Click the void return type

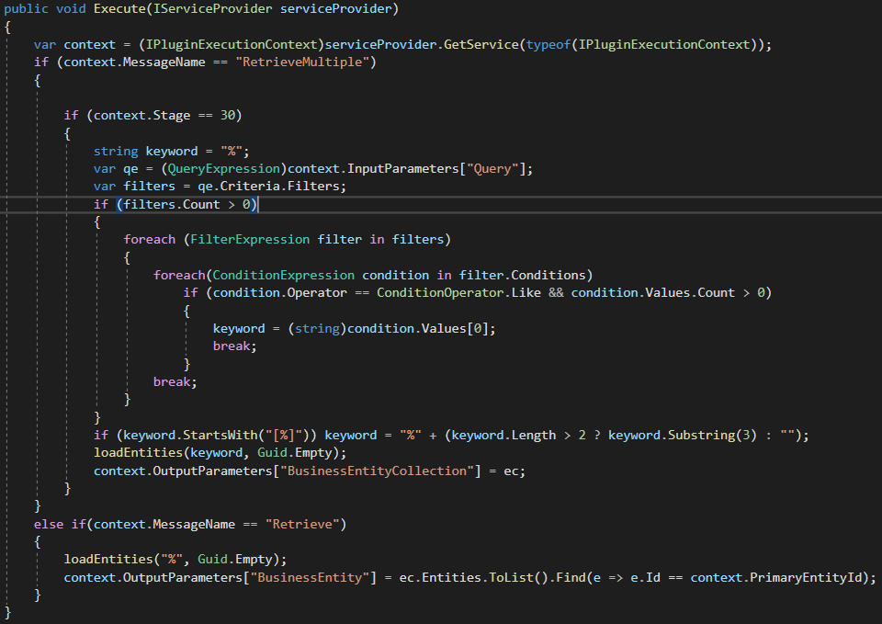[x=71, y=9]
